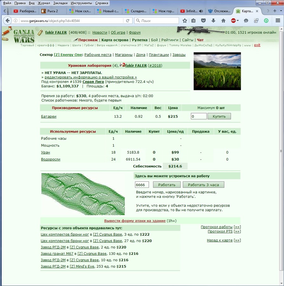Screen dimensions: 284x286
Task: Open the site information icon in address bar
Action: point(16,21)
